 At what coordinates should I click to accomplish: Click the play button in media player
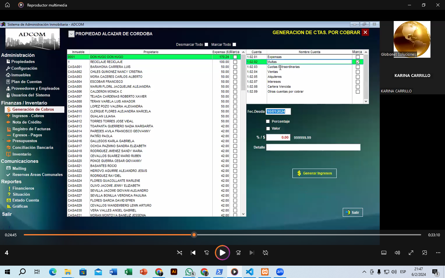coord(222,253)
